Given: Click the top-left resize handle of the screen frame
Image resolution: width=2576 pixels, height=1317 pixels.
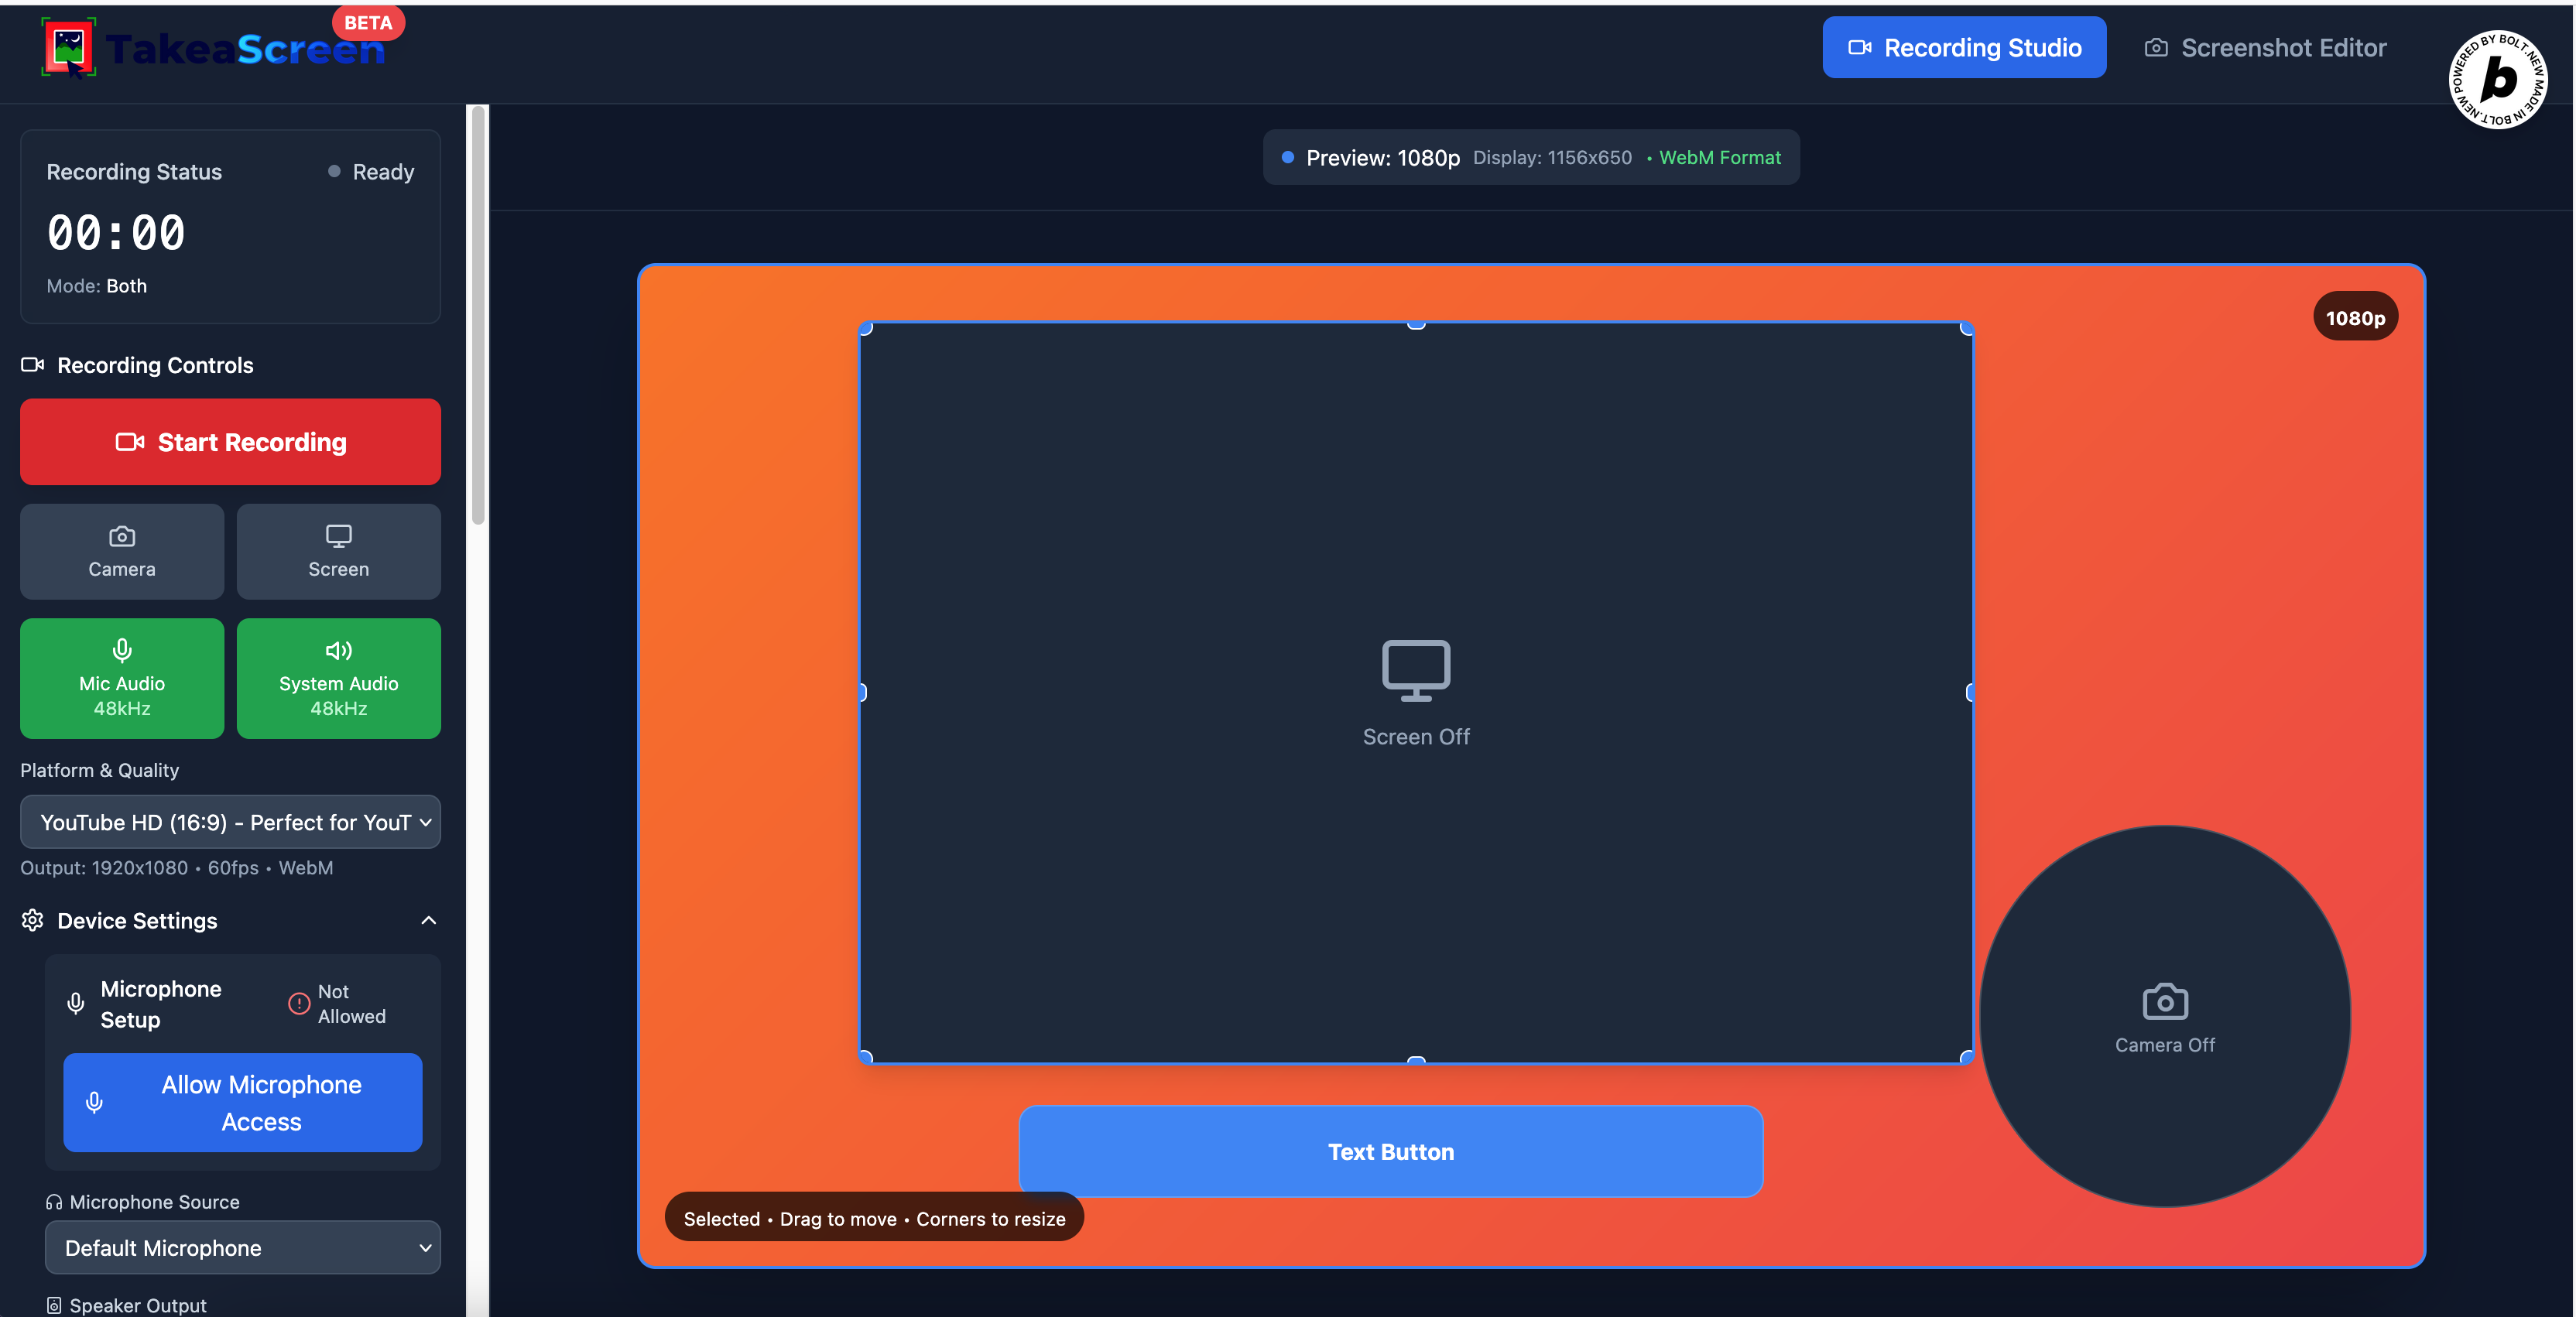Looking at the screenshot, I should [866, 328].
